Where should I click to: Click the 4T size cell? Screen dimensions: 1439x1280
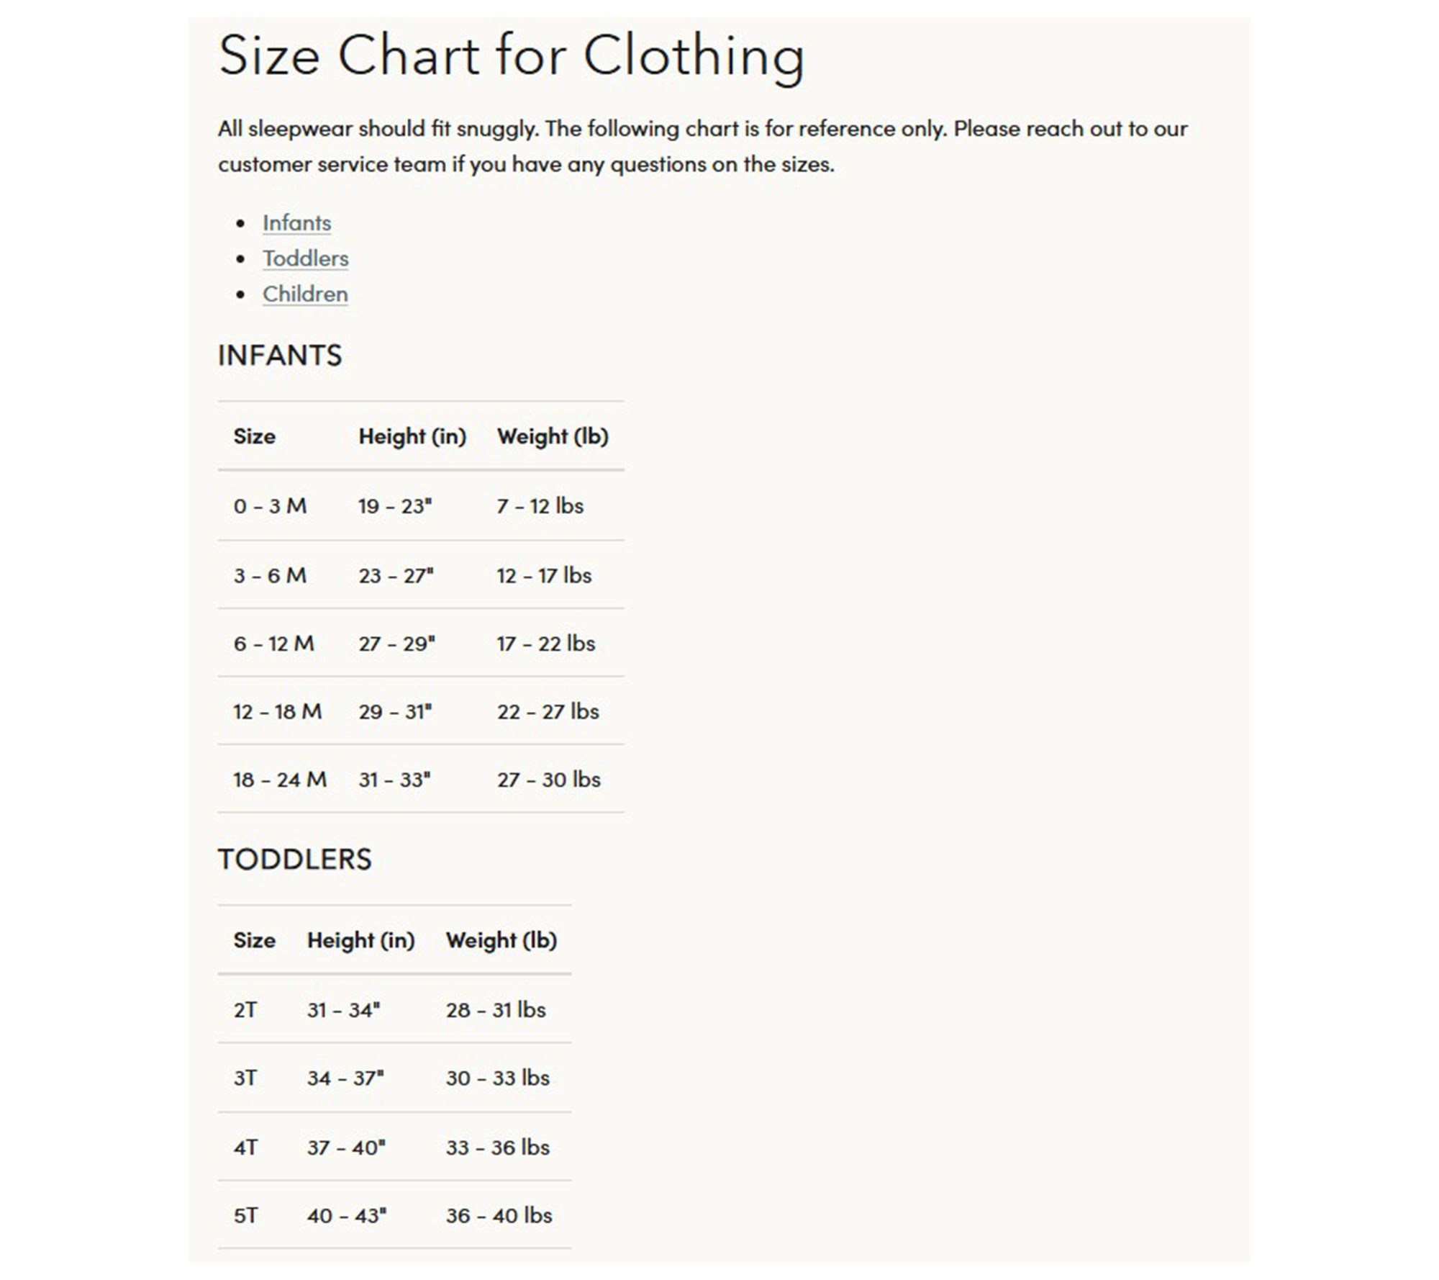[245, 1148]
